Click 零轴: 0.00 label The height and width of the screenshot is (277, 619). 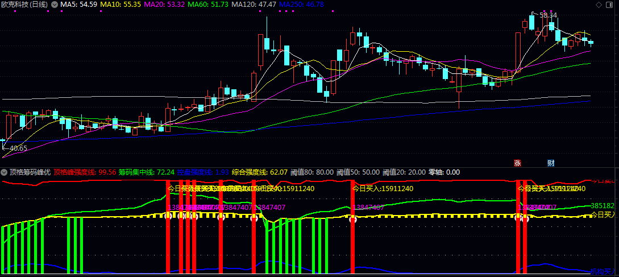point(444,172)
